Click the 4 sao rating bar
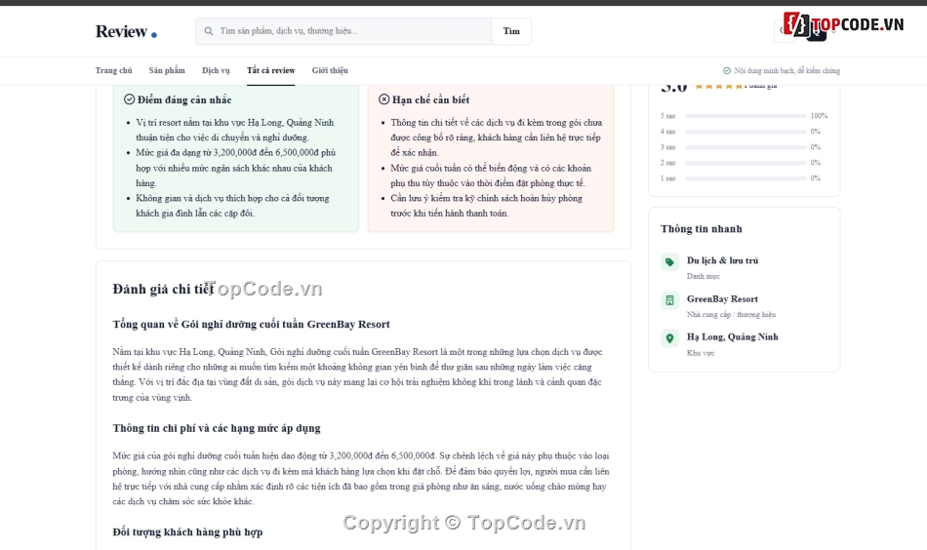The image size is (927, 550). [x=746, y=131]
